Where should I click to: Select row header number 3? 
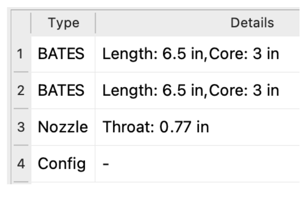pyautogui.click(x=21, y=127)
